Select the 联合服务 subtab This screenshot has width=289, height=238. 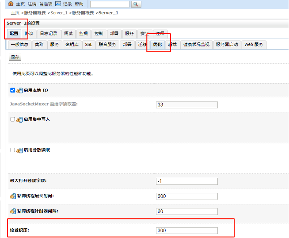(x=107, y=45)
